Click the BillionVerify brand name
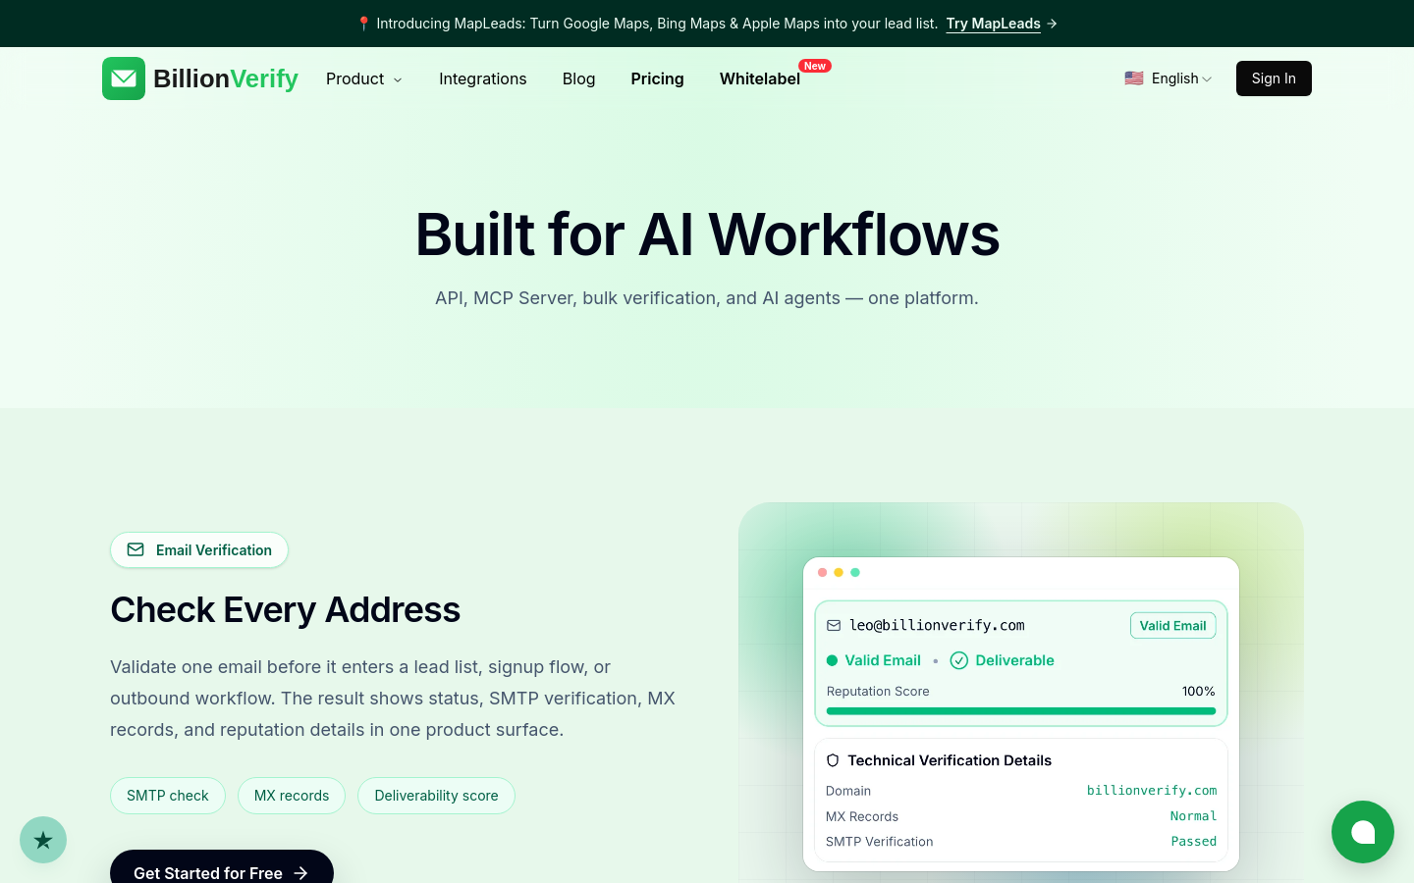Screen dimensions: 1414x883 coord(226,78)
